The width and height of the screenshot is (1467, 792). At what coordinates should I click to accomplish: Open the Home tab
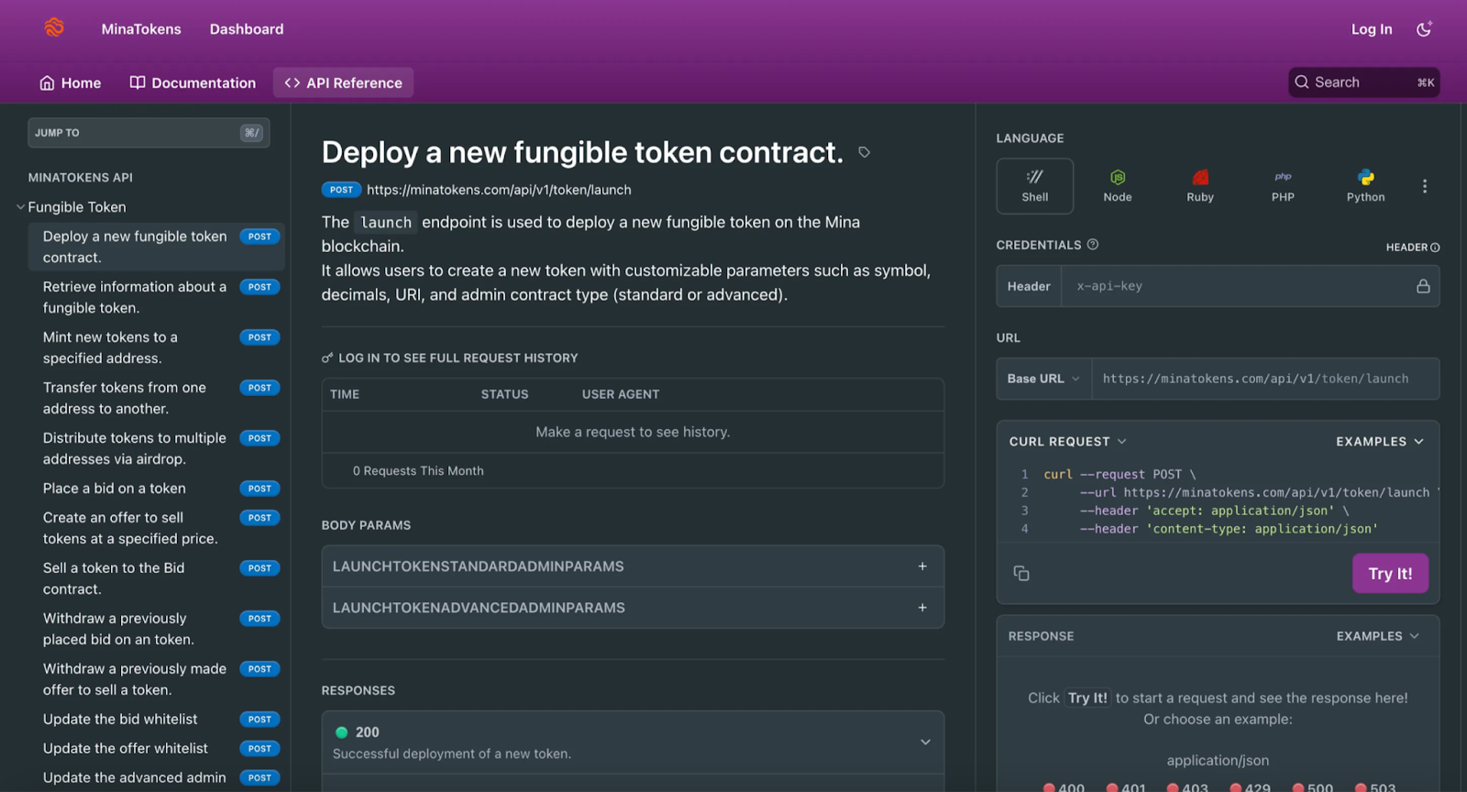pyautogui.click(x=70, y=82)
